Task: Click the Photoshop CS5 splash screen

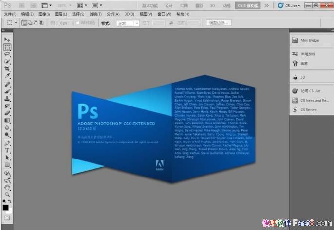Action: 163,129
